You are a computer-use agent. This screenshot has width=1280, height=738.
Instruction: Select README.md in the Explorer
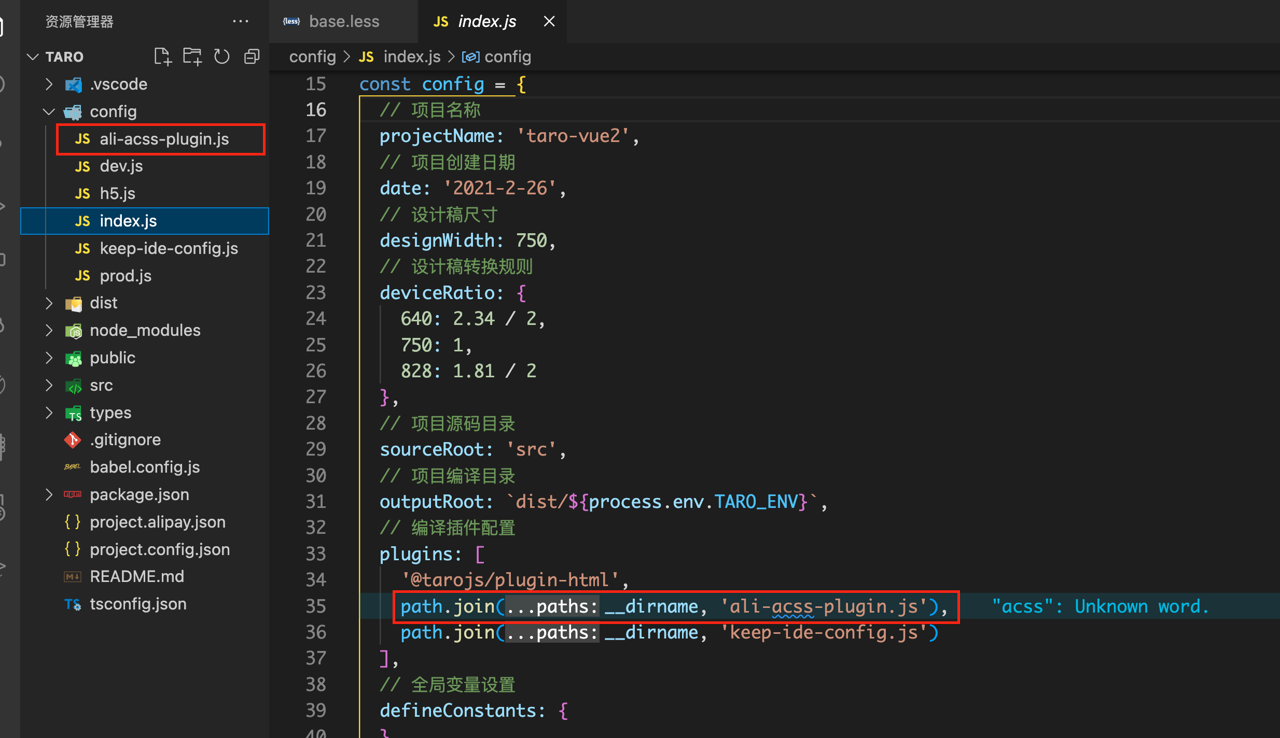[137, 576]
